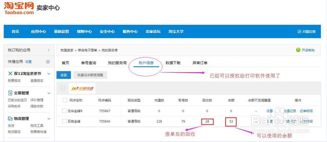Click the 余额 value 52
This screenshot has height=142, width=327.
[231, 121]
